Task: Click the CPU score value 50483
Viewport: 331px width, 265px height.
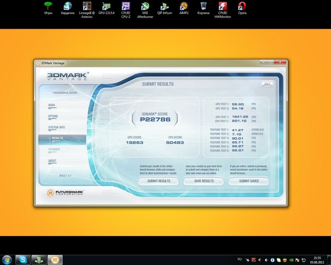Action: (175, 143)
